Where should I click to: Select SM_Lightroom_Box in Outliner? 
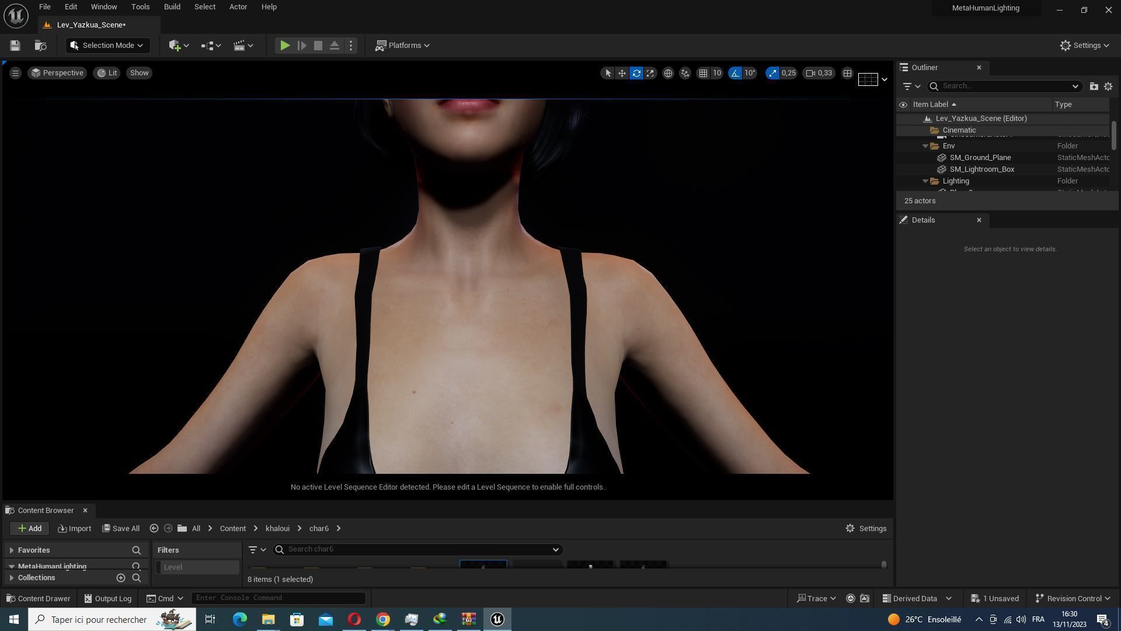(982, 169)
